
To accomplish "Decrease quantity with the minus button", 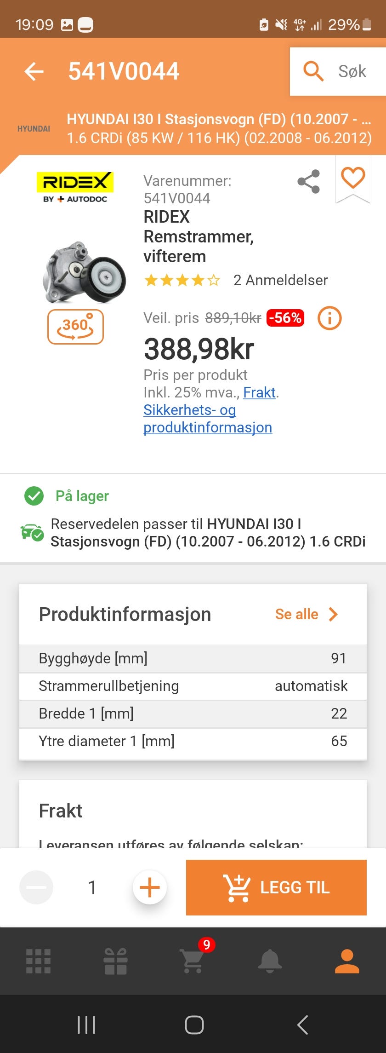I will [x=36, y=887].
